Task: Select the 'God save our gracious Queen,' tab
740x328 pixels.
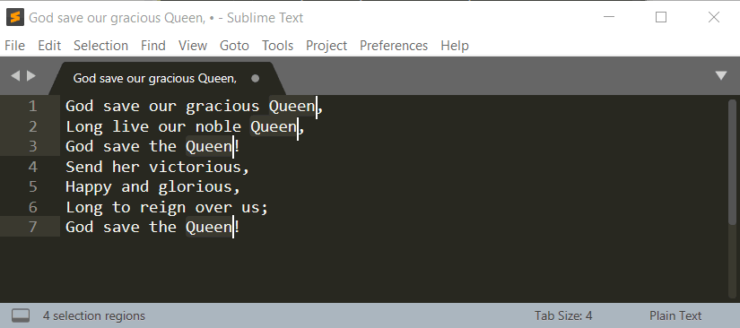Action: click(155, 79)
